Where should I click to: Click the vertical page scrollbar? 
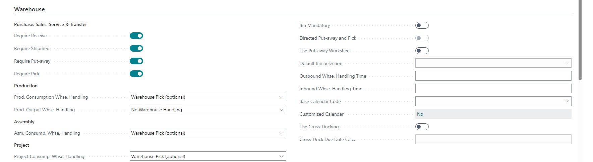[x=580, y=40]
